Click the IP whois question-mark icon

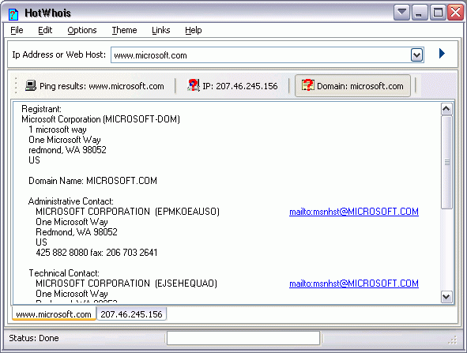click(194, 85)
